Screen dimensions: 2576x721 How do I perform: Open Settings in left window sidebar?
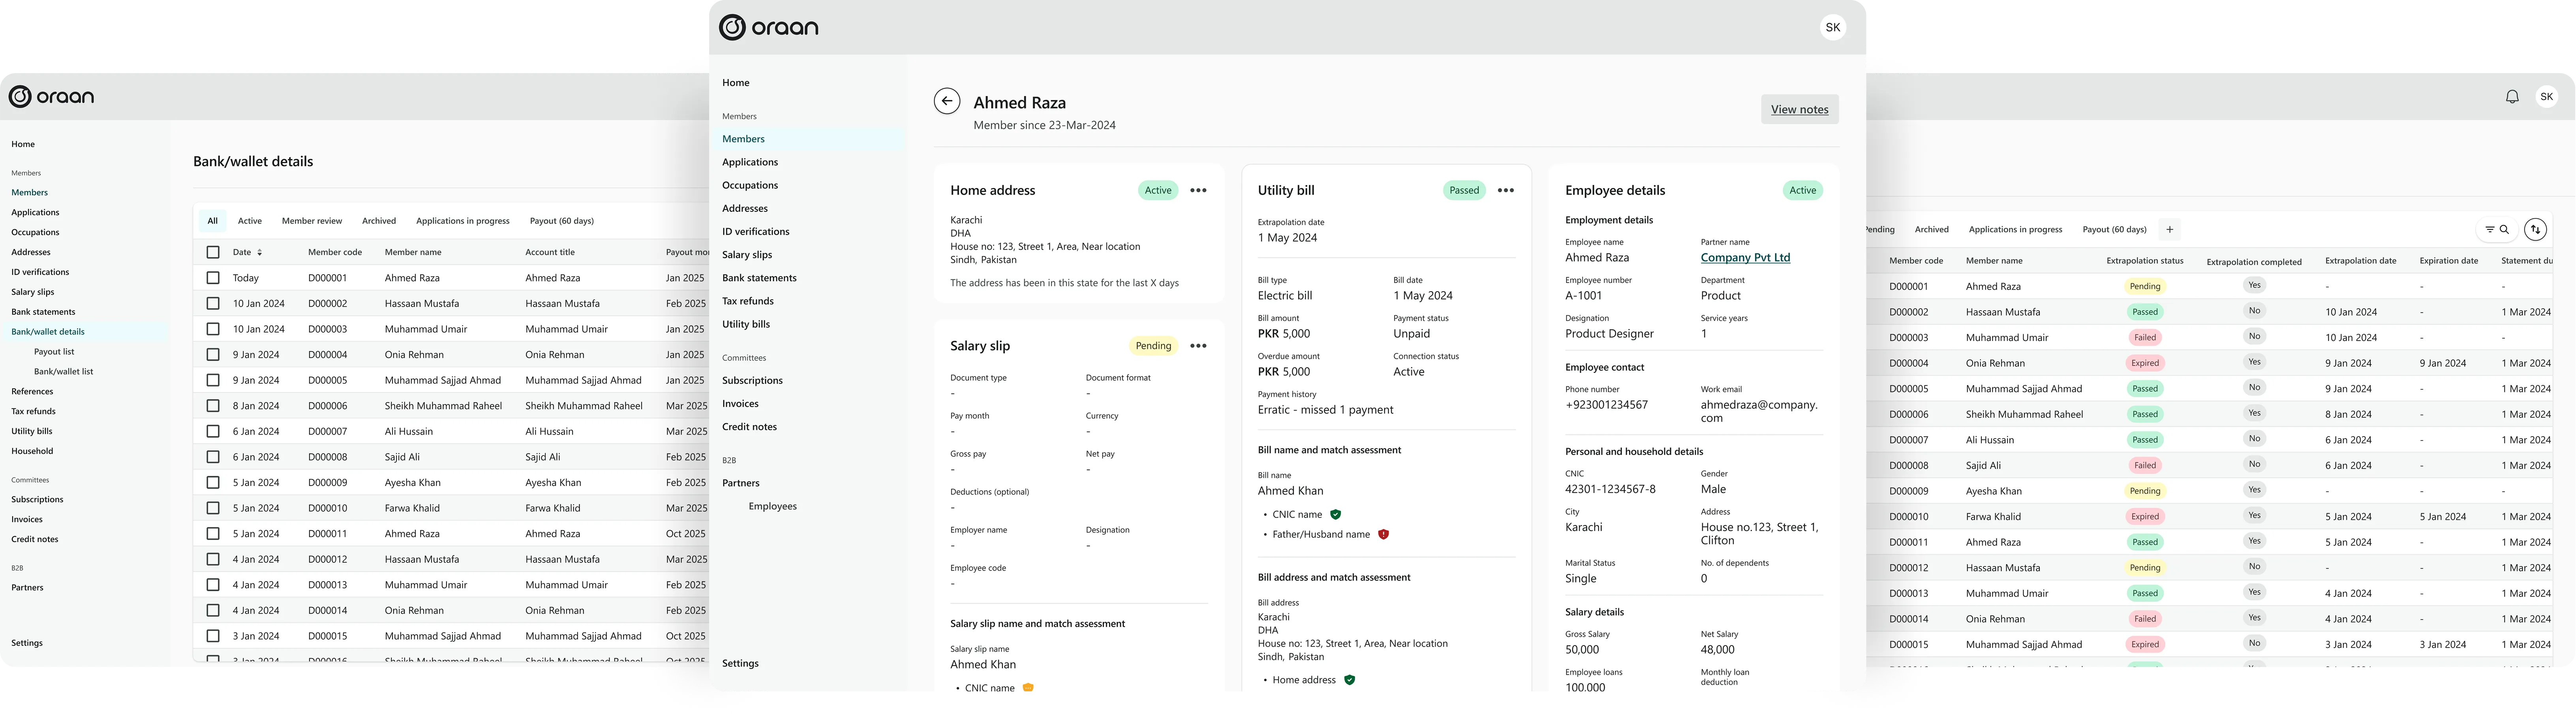[26, 643]
